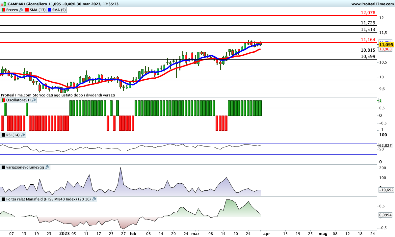Click the black variazionevolume5gg color swatch
Screen dimensions: 395x237
[x=3, y=167]
